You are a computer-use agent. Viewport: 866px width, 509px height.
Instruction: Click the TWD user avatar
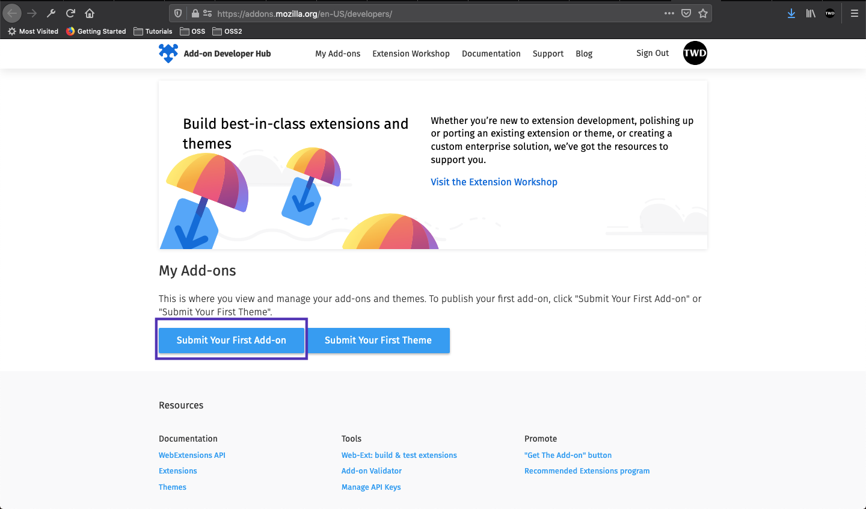pyautogui.click(x=695, y=53)
